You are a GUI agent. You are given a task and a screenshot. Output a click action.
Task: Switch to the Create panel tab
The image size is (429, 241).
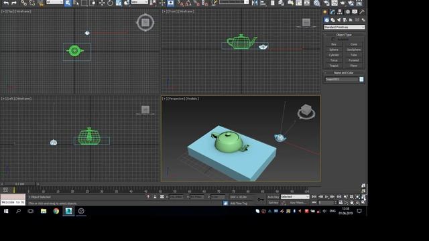(325, 12)
